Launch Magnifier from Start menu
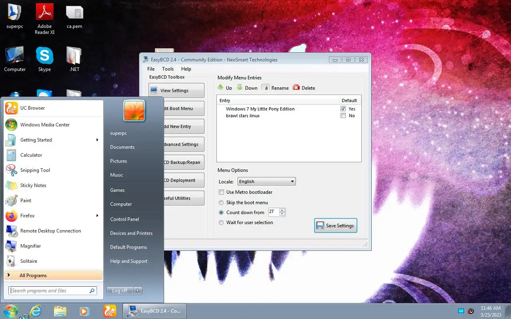 (53, 246)
